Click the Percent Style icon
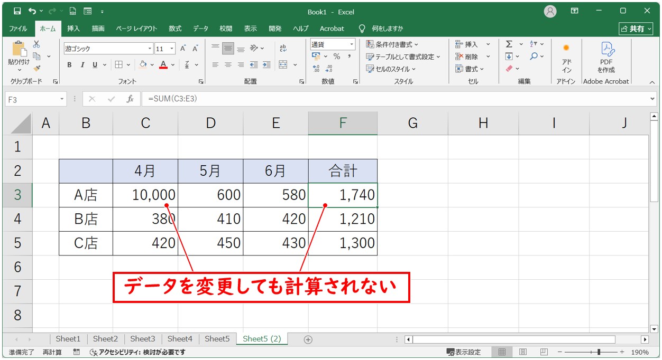Screen dimensions: 662x360 (x=336, y=56)
